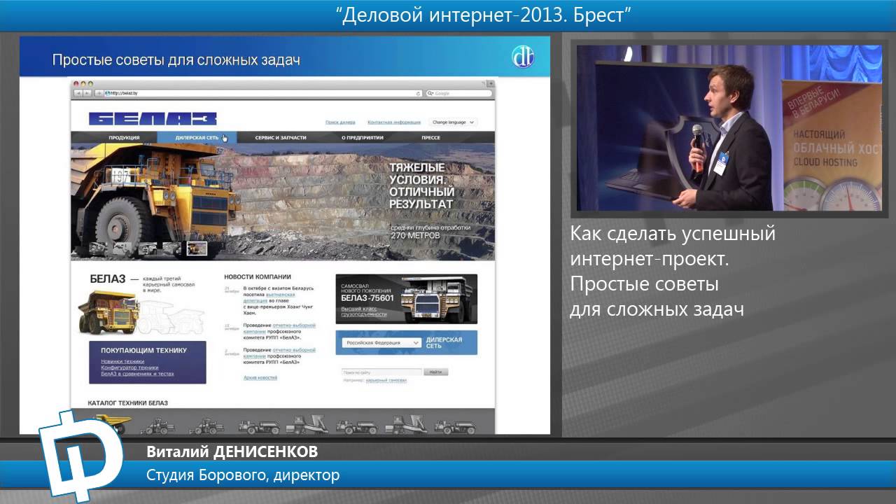This screenshot has height=504, width=896.
Task: Click the address bar showing http://belaz.by
Action: click(263, 93)
